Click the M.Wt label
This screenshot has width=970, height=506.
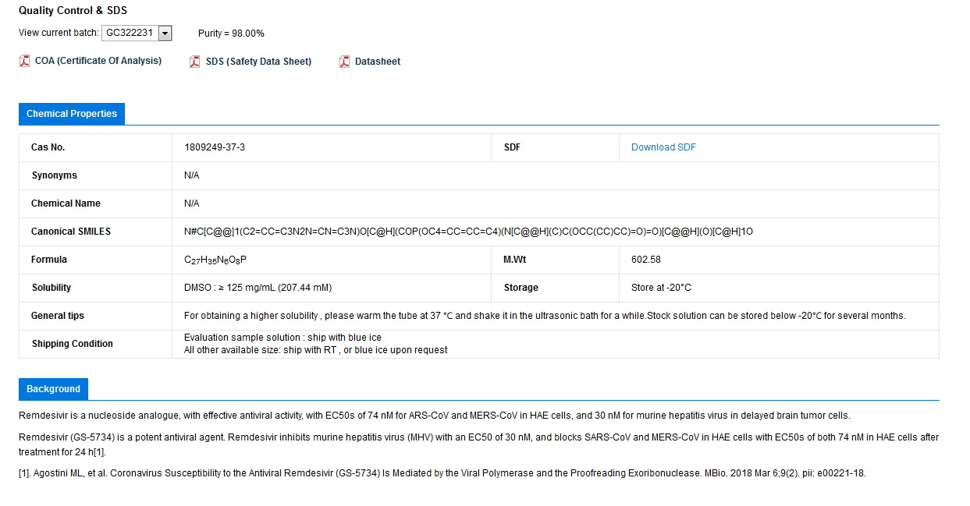tap(514, 260)
